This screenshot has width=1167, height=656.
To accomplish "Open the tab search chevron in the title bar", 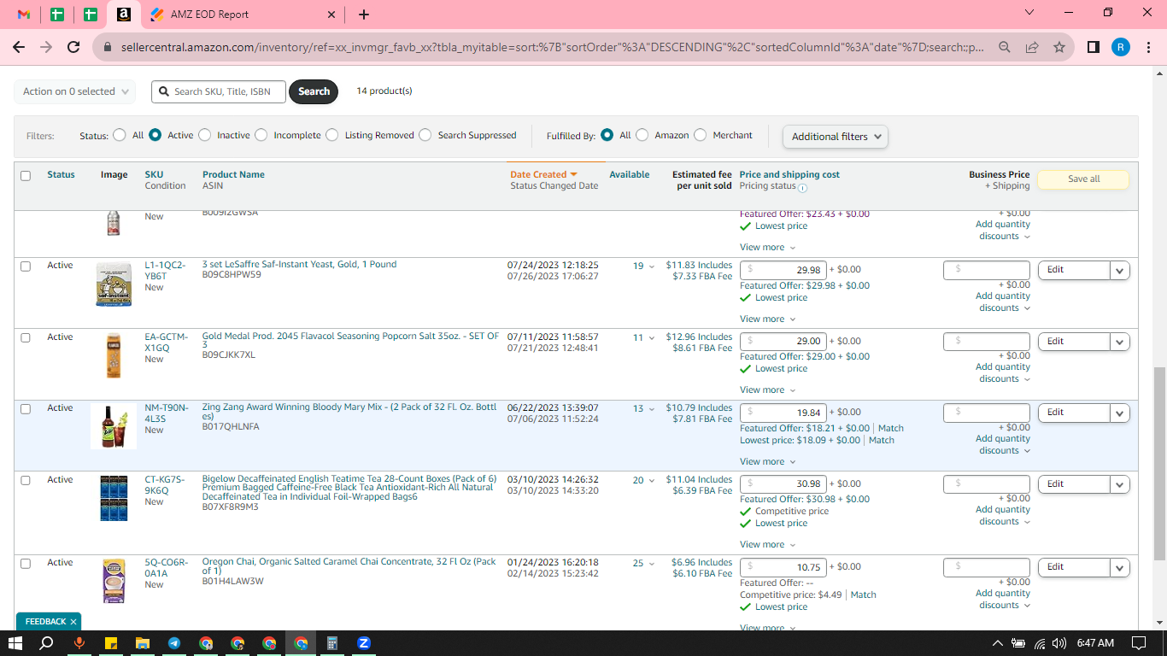I will click(x=1029, y=13).
